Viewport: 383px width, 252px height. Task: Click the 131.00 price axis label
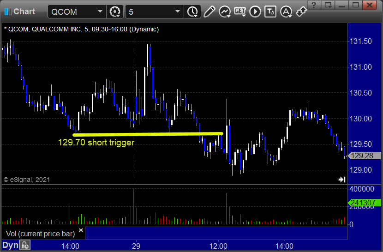point(361,67)
